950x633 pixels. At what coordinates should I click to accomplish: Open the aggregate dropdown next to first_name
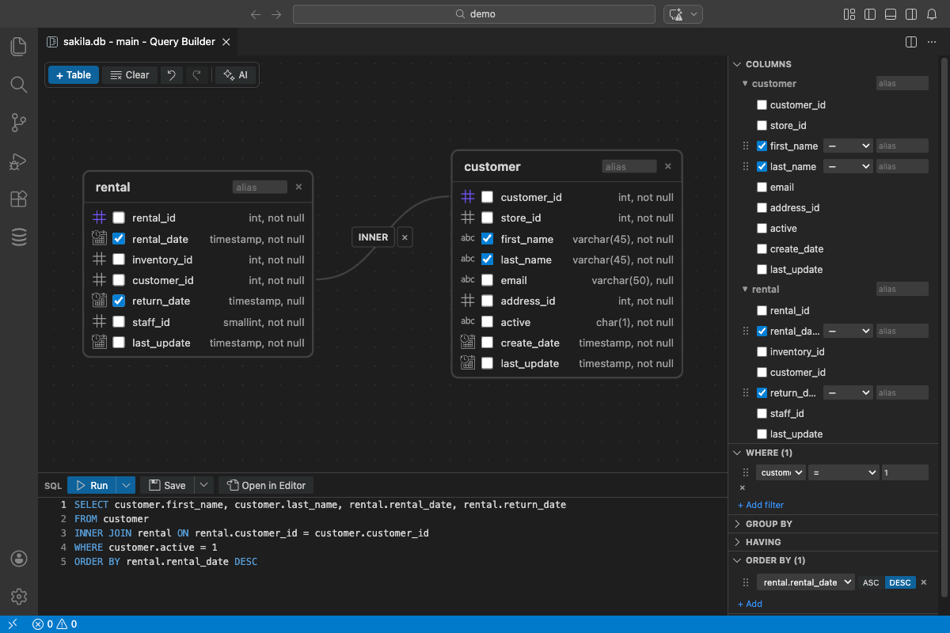[x=848, y=146]
